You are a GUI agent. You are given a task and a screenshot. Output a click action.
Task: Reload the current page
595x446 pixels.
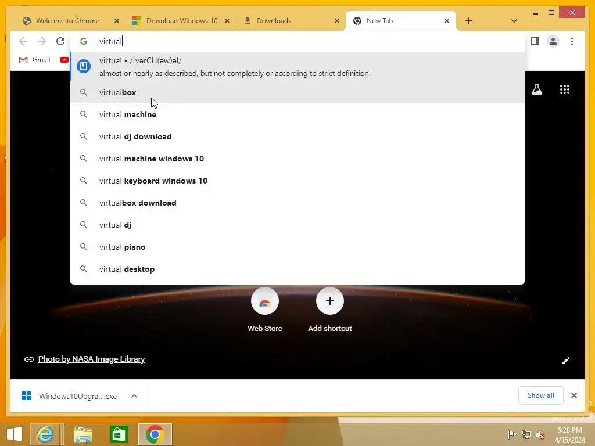pyautogui.click(x=60, y=41)
